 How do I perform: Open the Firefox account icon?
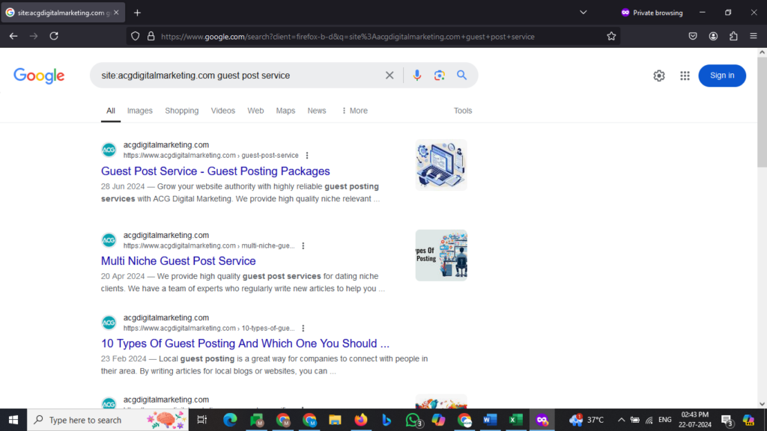[x=713, y=36]
